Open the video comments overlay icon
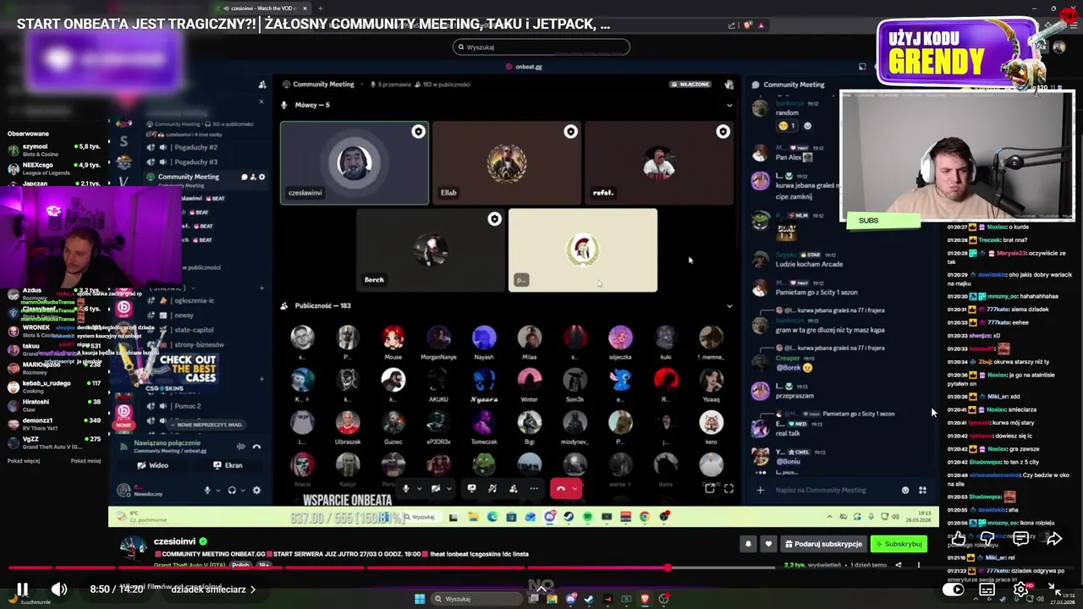Screen dimensions: 1083x609 pos(1020,539)
